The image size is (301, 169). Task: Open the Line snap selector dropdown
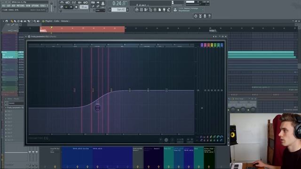coord(100,10)
